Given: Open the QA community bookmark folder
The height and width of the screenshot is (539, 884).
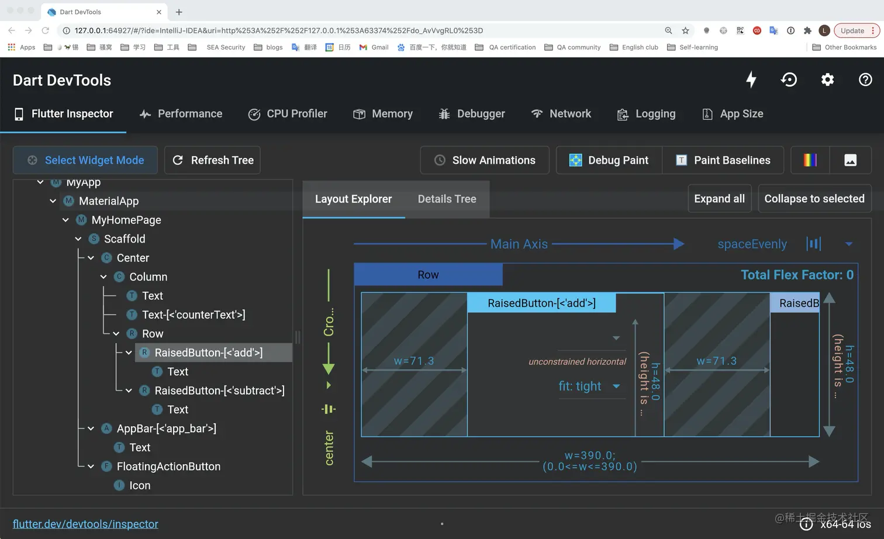Looking at the screenshot, I should [572, 47].
